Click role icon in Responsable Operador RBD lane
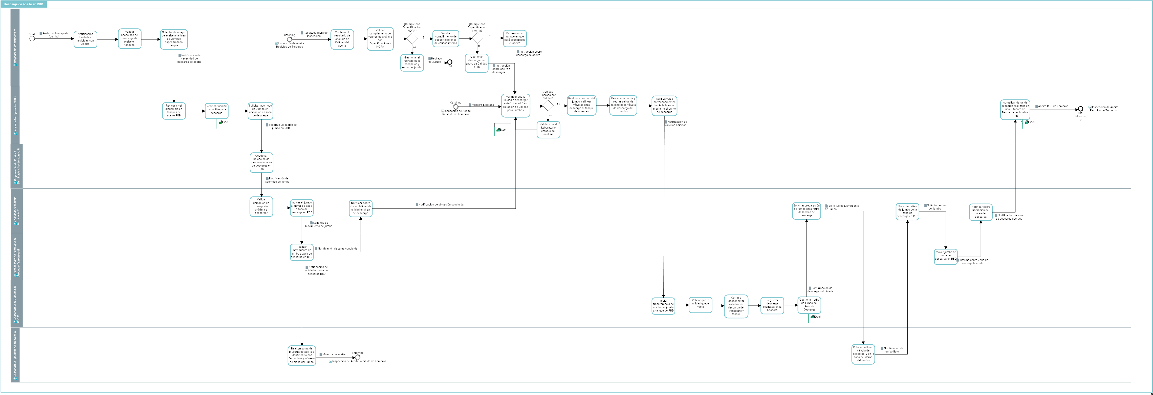The height and width of the screenshot is (395, 1153). point(15,133)
